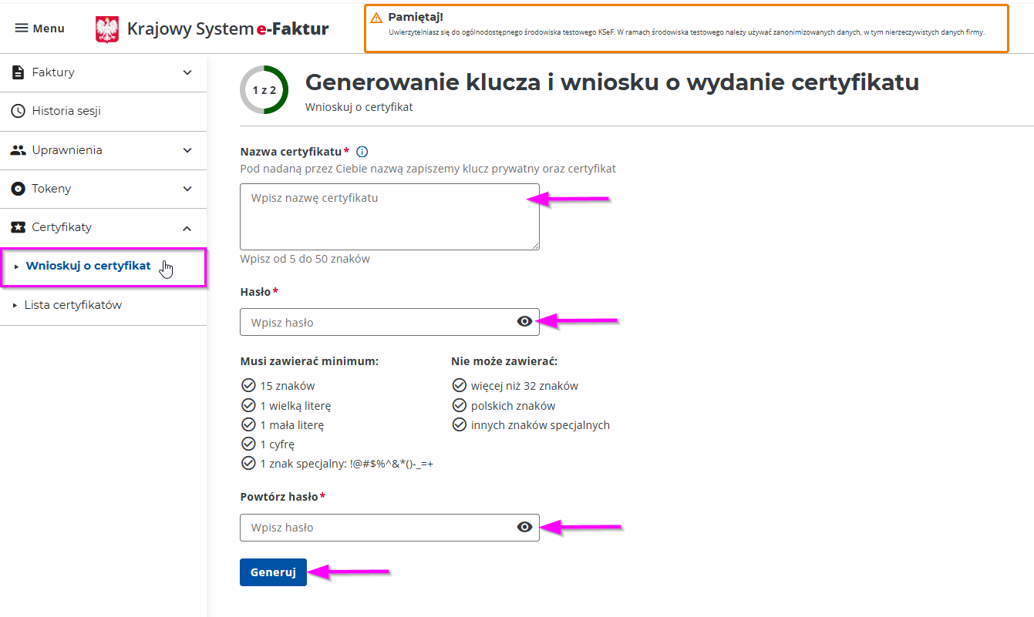Click the Uprawnienia people icon
Screen dimensions: 1034x617
click(18, 150)
